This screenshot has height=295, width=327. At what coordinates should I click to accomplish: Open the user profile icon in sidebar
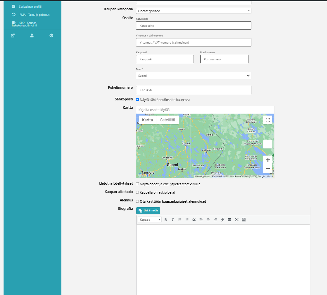[x=32, y=36]
